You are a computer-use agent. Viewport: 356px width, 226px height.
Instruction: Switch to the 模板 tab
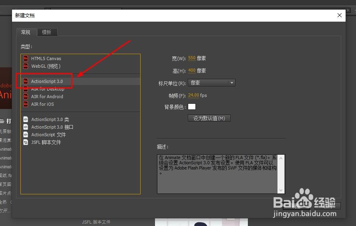coord(47,32)
